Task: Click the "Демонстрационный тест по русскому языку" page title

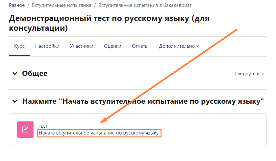Action: [109, 23]
